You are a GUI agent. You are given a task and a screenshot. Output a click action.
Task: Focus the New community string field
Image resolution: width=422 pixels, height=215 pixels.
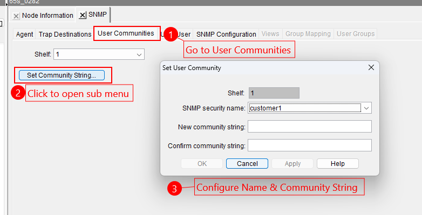(310, 127)
